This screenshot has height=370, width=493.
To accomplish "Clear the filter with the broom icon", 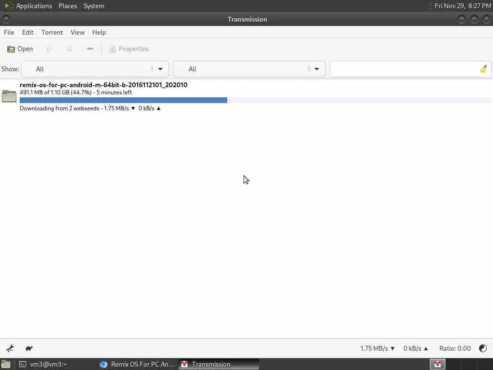I will (x=483, y=69).
